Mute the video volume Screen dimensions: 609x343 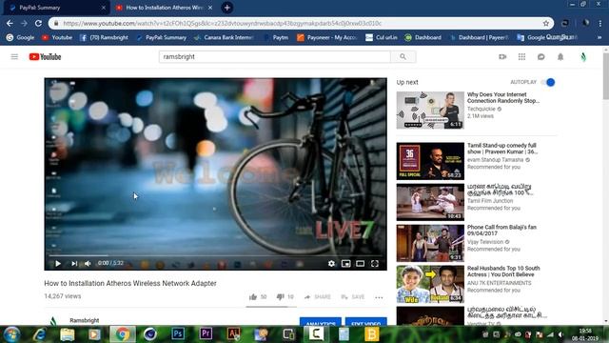(88, 263)
